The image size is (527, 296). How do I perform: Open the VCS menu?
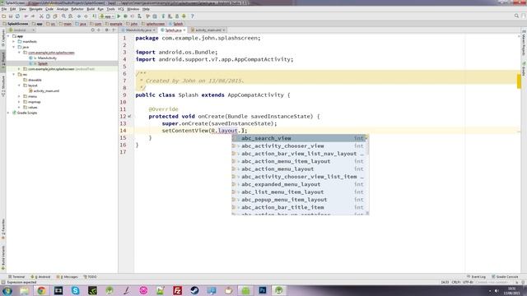click(121, 9)
